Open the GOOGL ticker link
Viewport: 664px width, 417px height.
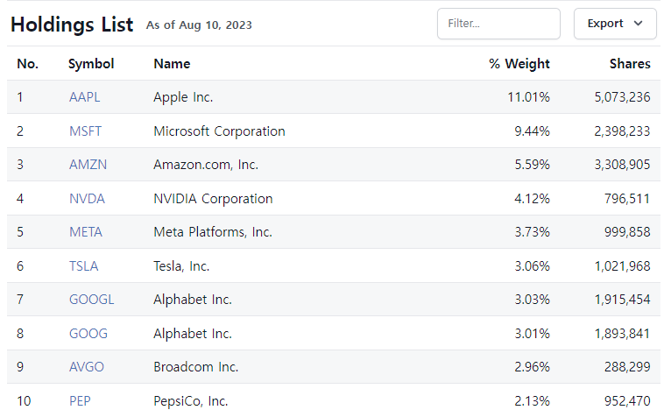point(91,300)
